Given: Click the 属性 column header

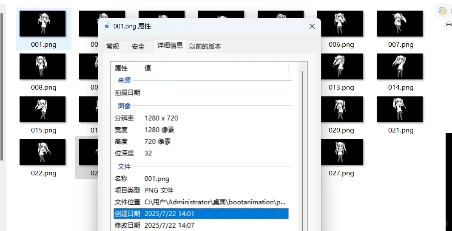Looking at the screenshot, I should tap(126, 68).
